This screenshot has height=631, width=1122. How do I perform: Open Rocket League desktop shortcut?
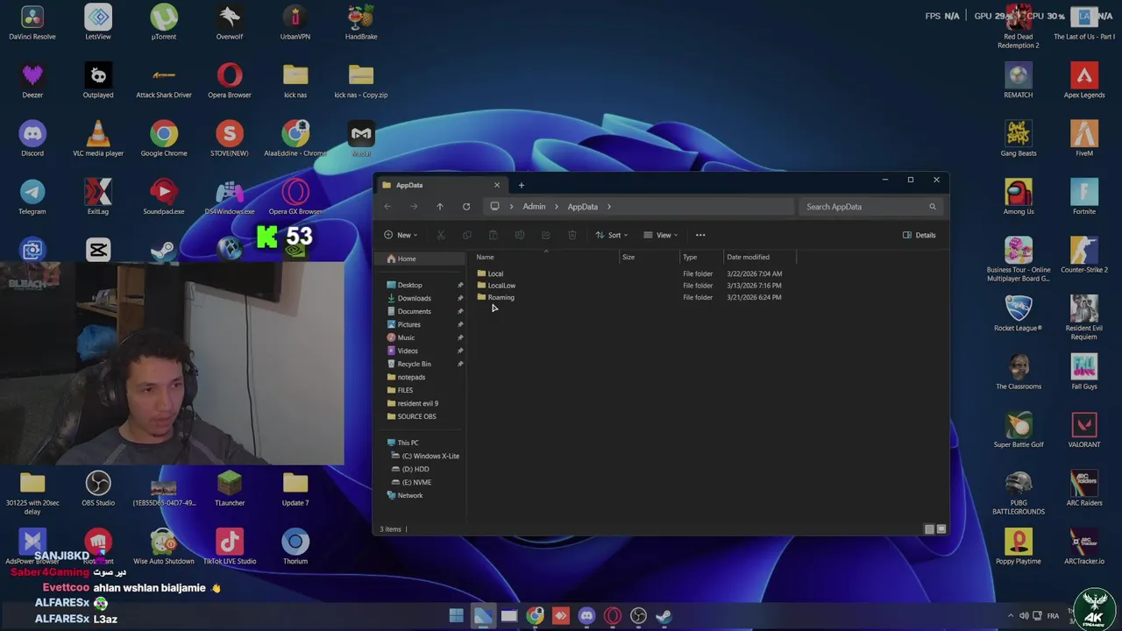click(x=1019, y=314)
